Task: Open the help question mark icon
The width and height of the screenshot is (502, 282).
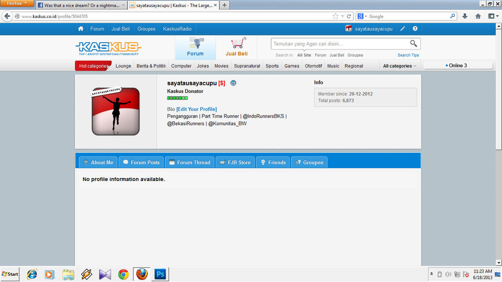Action: point(415,29)
